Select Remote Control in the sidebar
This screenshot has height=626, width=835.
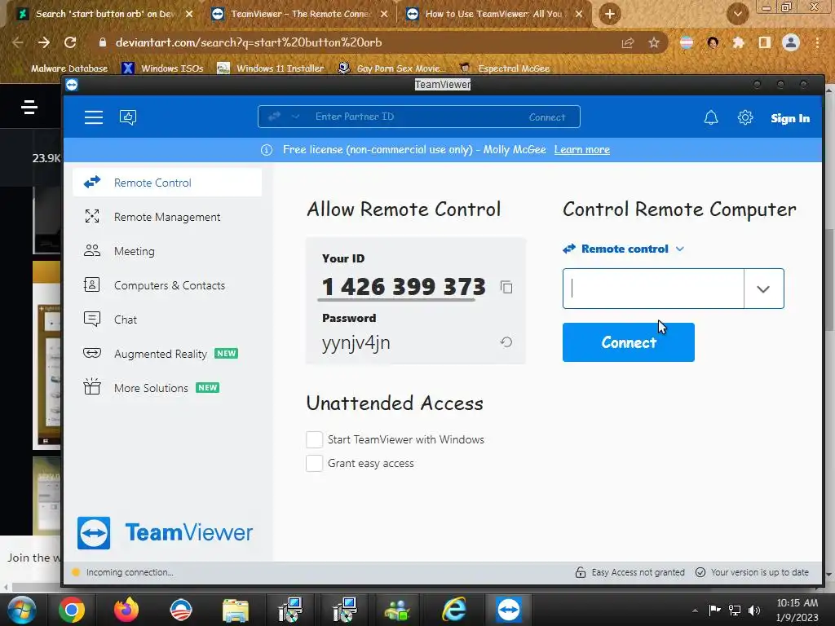click(167, 183)
